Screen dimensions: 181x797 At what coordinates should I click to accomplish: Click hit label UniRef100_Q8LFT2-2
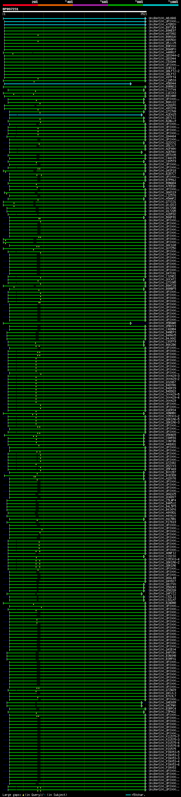pos(164,71)
